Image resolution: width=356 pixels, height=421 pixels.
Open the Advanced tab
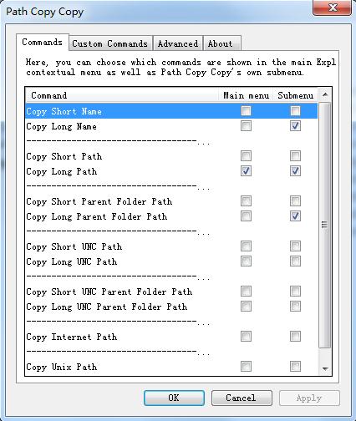[x=178, y=43]
